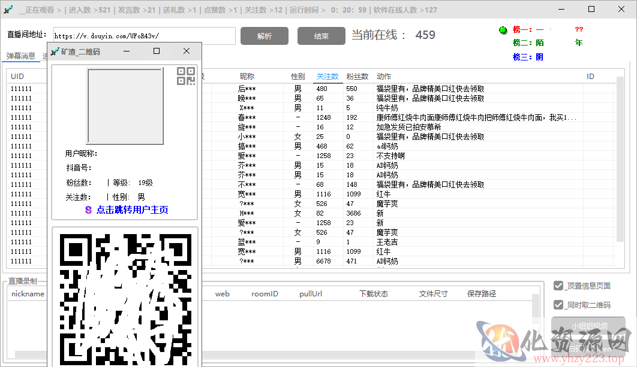Click the user avatar box in popup

125,106
